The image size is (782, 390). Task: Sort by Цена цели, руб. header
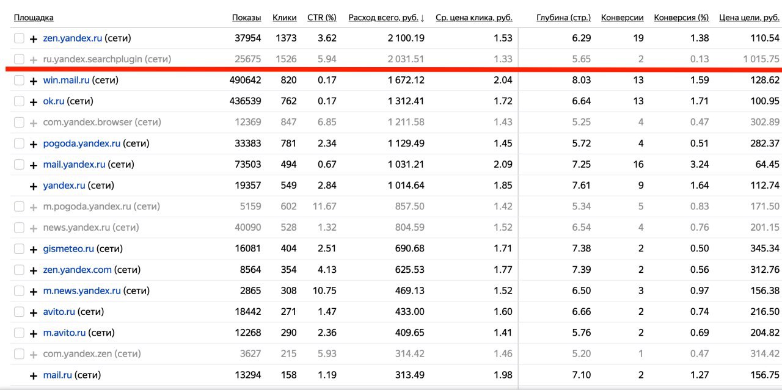pos(750,18)
